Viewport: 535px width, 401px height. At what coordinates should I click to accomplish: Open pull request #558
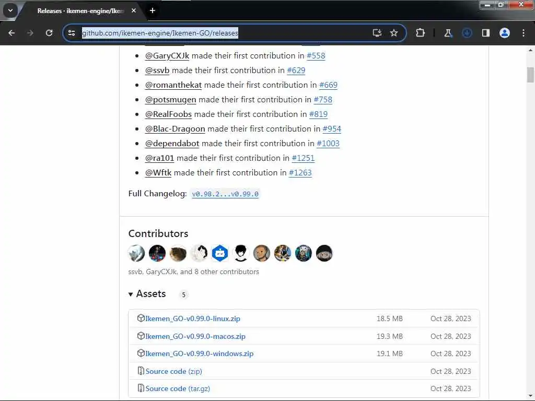(x=316, y=56)
